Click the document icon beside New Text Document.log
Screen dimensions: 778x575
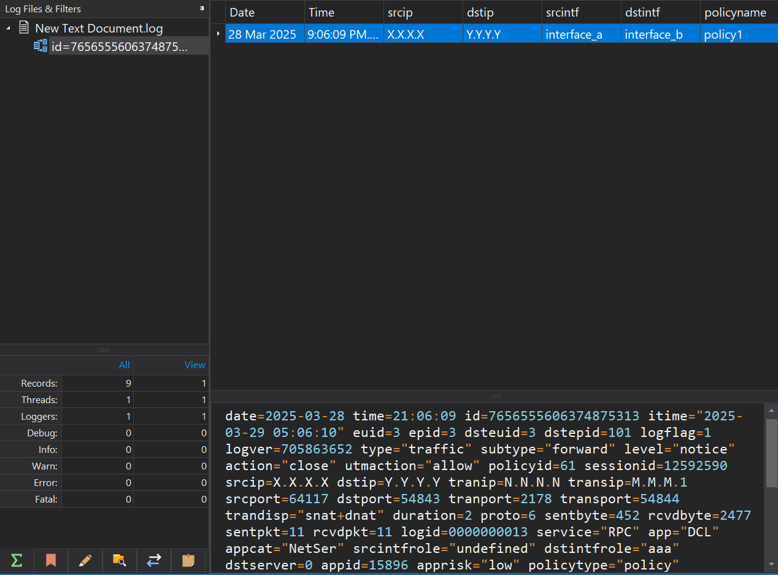24,28
